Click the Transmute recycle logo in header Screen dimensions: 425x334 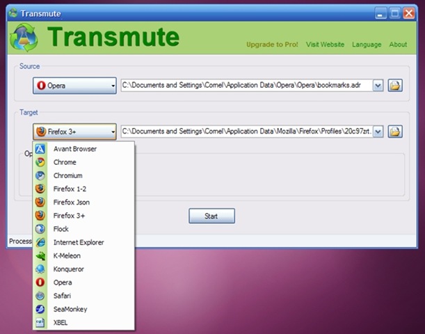24,38
